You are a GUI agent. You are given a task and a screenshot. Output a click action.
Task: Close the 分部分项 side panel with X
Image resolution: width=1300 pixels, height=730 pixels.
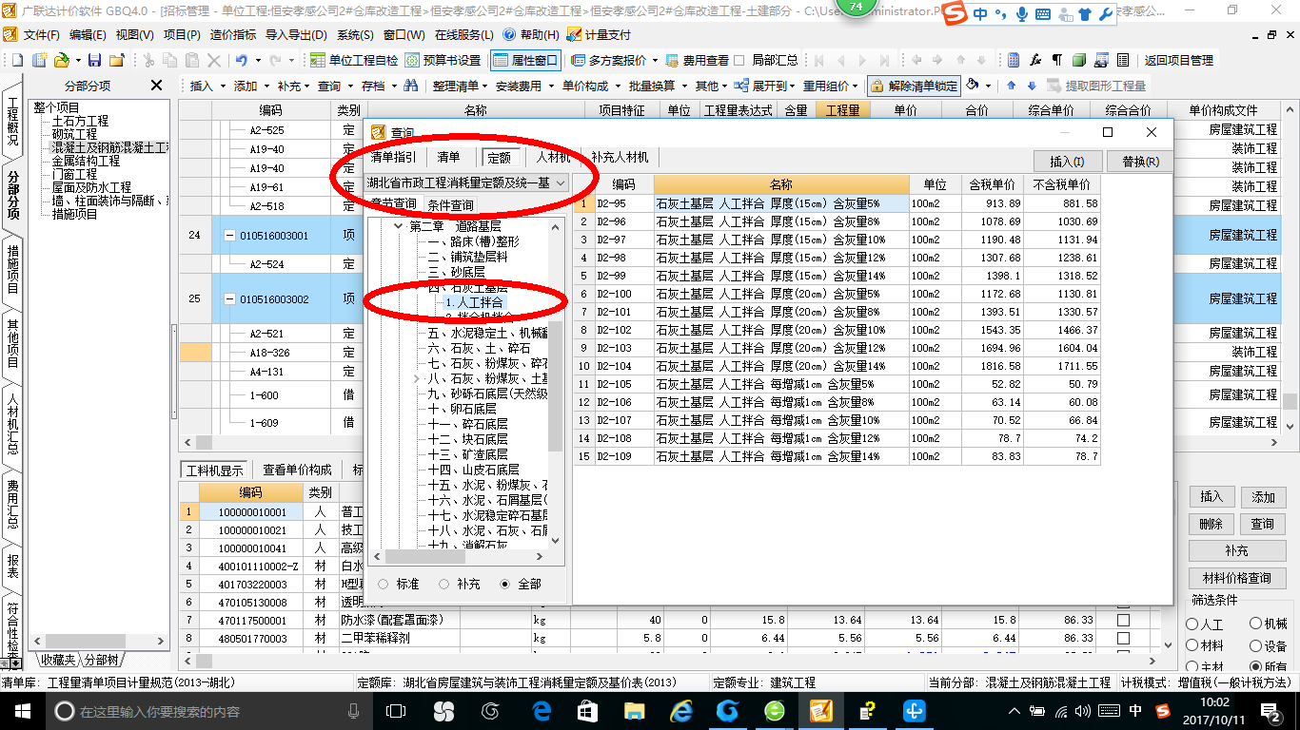pos(157,86)
